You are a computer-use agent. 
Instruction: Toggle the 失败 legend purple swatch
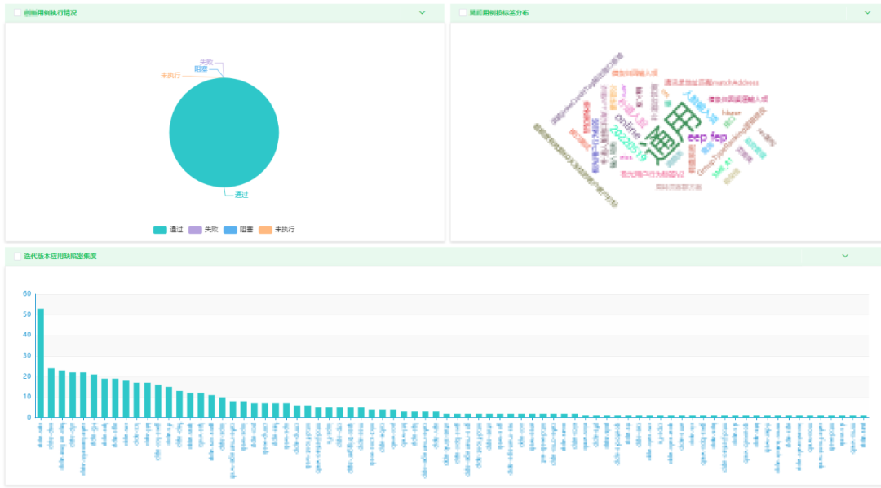(x=195, y=230)
